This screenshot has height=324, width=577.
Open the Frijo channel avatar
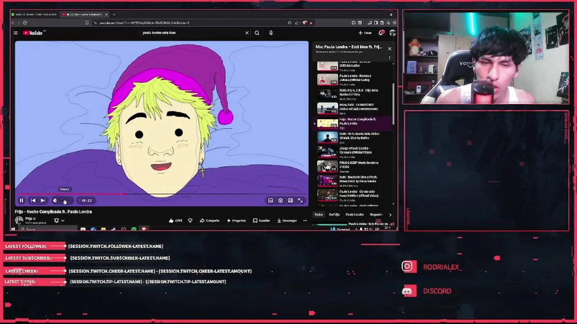(19, 220)
